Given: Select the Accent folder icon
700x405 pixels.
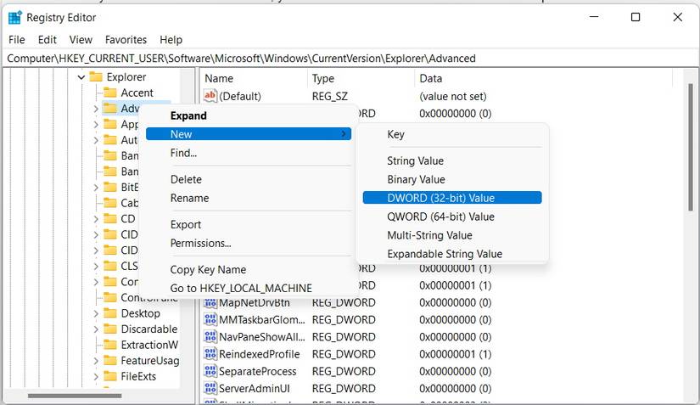Looking at the screenshot, I should (x=110, y=93).
